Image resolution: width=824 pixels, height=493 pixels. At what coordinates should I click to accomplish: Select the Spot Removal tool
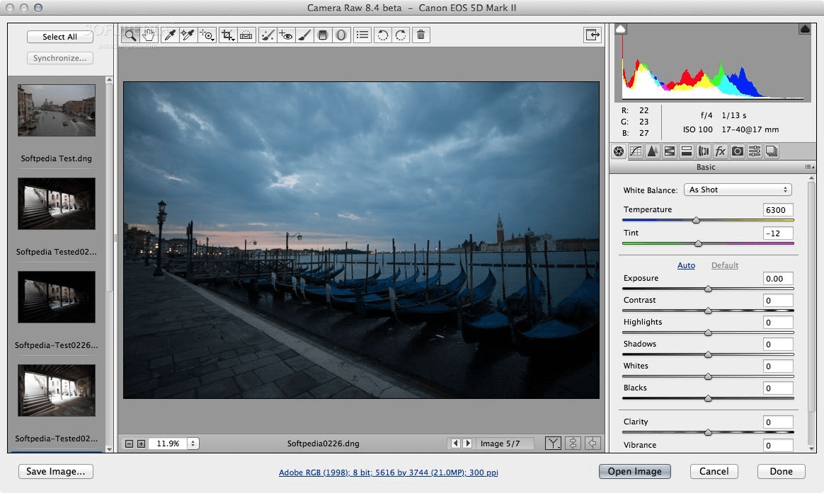(x=268, y=35)
